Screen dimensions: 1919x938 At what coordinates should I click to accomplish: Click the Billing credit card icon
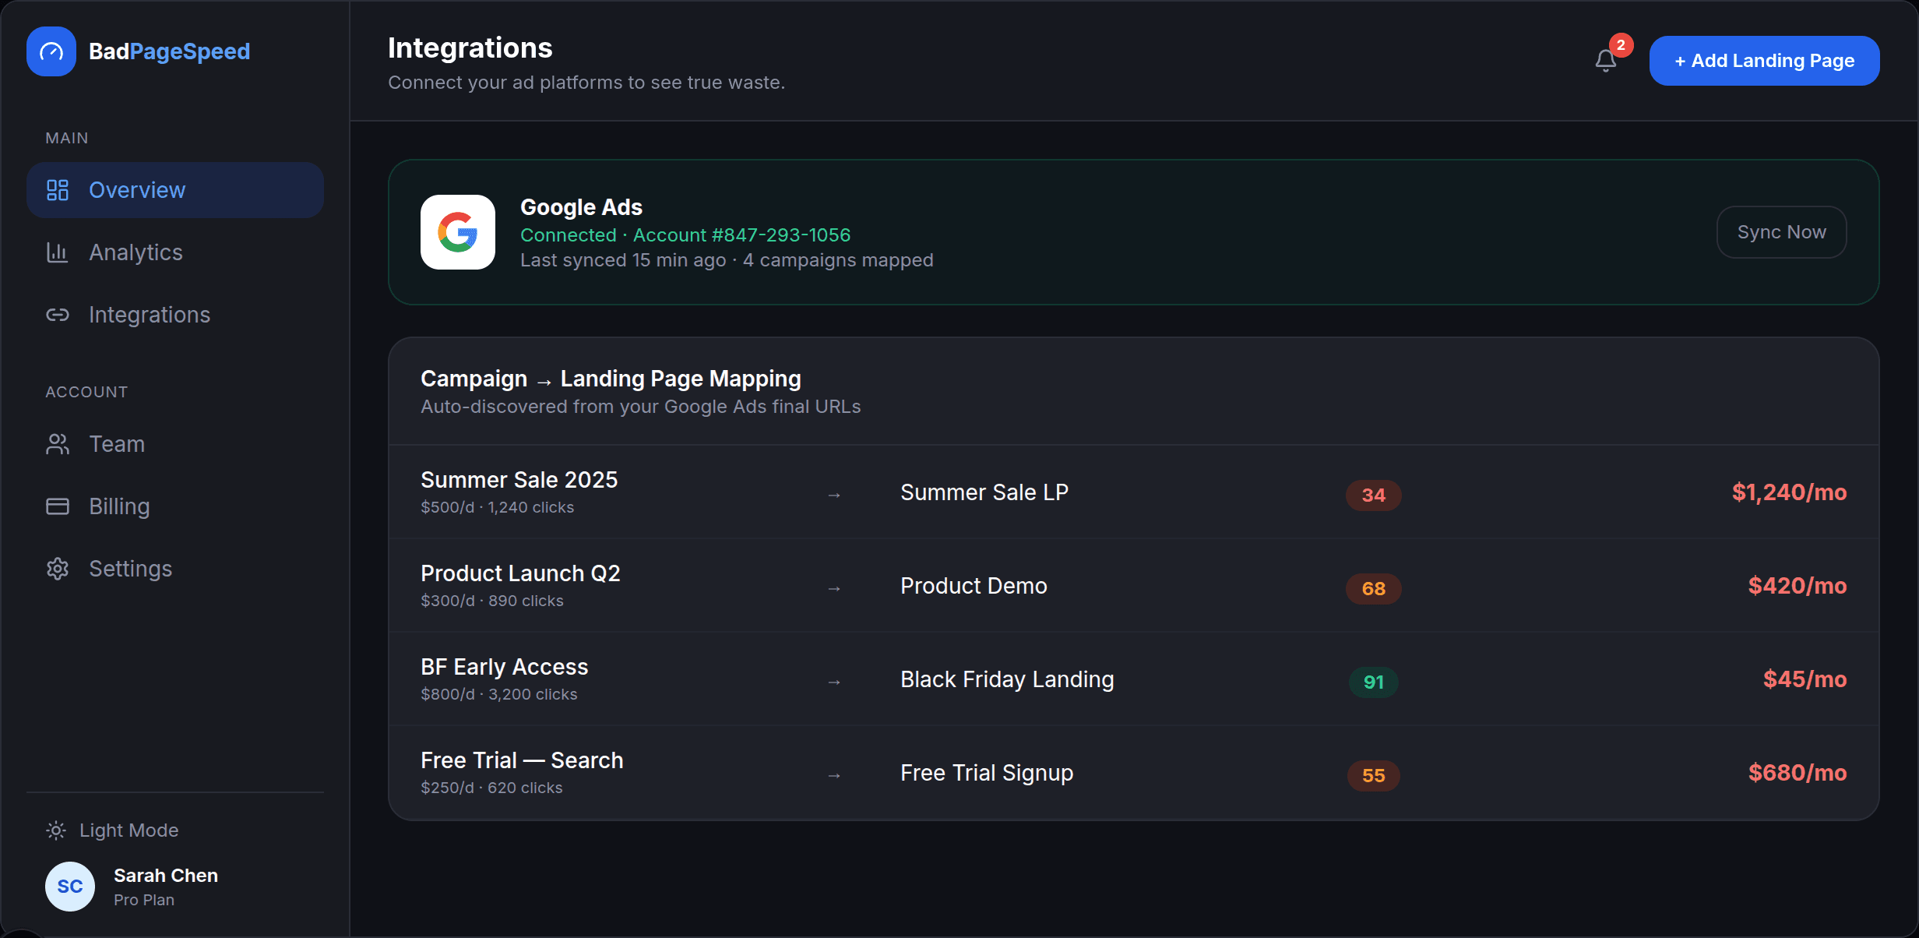click(58, 506)
